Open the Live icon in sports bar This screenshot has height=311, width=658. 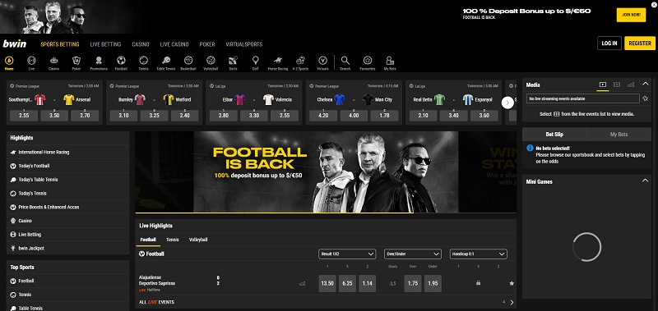31,63
